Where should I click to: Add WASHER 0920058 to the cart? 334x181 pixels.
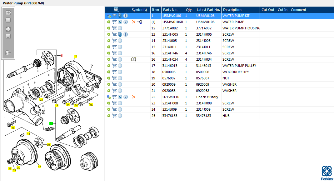click(x=114, y=91)
